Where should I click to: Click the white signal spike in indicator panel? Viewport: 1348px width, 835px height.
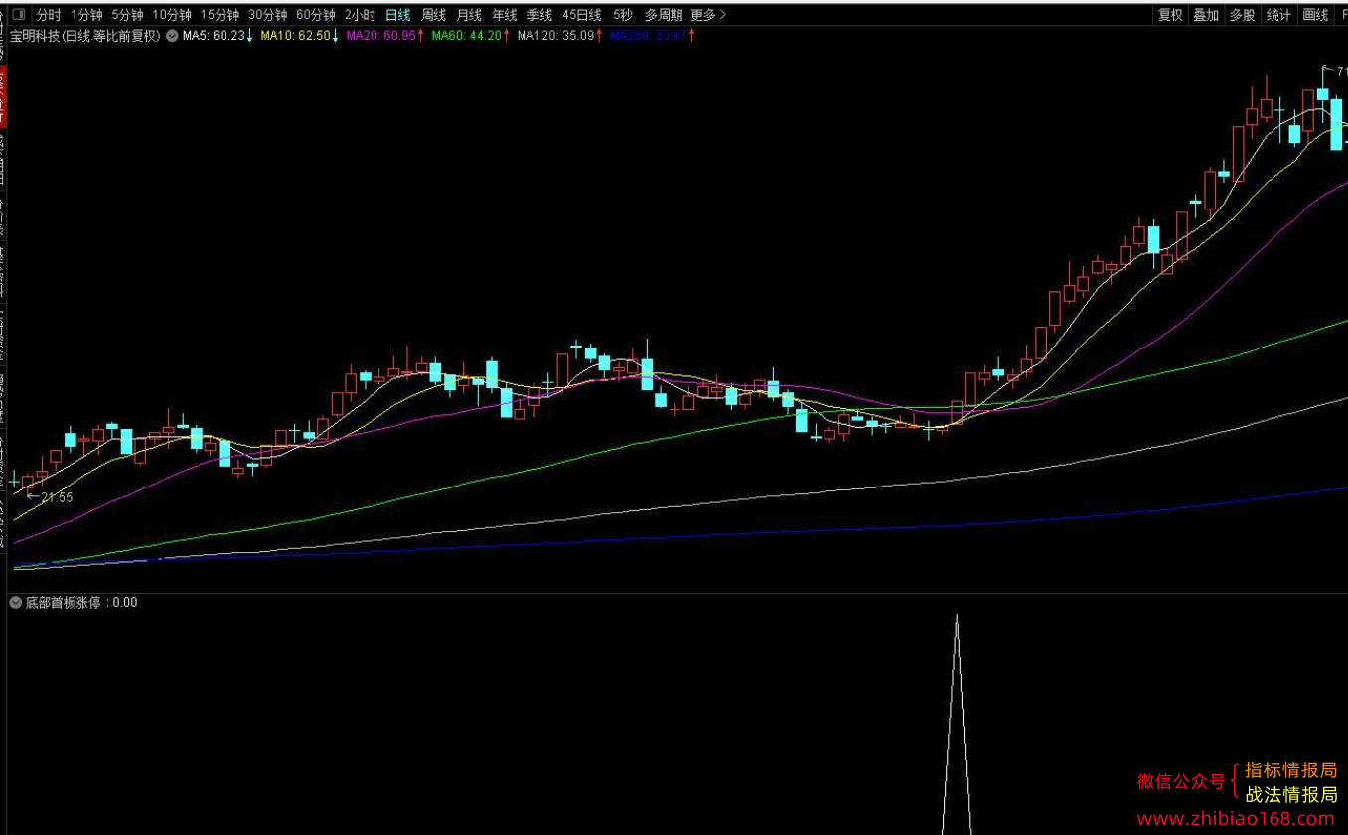(x=957, y=725)
